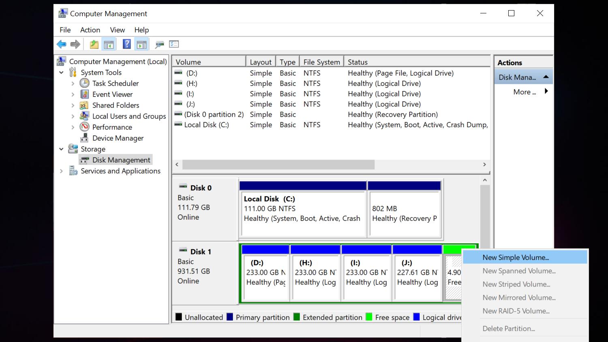
Task: Click the System Tools wrench icon
Action: 73,72
